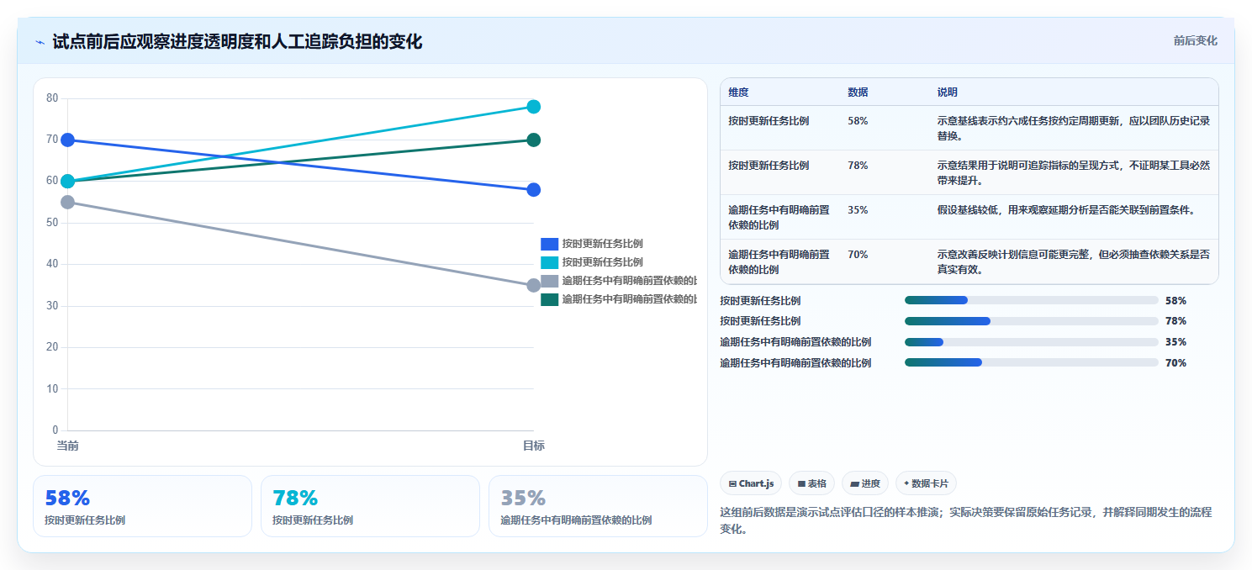Click the cyan data point at 78 on 目标
The width and height of the screenshot is (1252, 570).
(533, 107)
